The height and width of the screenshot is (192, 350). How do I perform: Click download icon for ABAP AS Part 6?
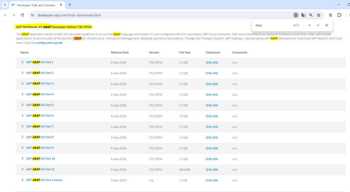22,115
